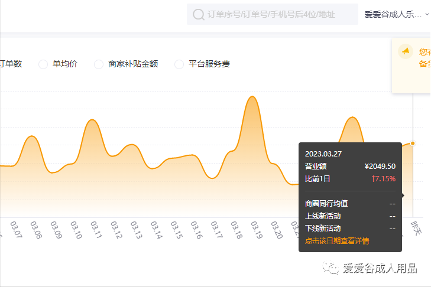Click the 03.15 date axis label
The width and height of the screenshot is (431, 287).
click(x=177, y=229)
